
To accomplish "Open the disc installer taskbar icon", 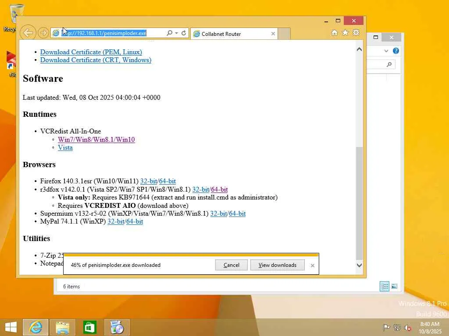I will (x=117, y=327).
